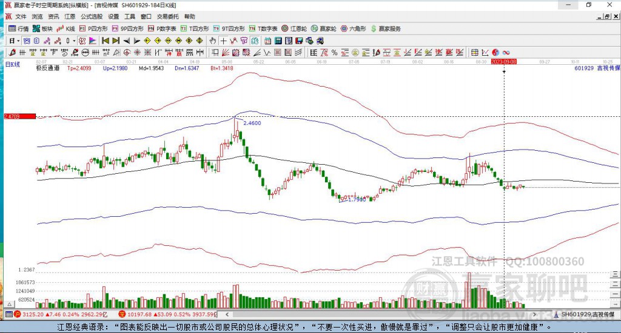Open the calculator tool icon
621x333 pixels.
[278, 41]
